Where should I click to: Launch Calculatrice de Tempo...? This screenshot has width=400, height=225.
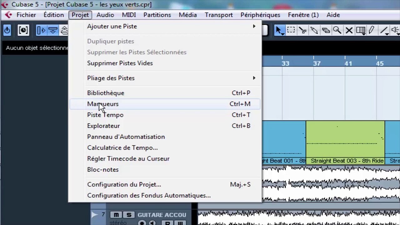click(x=165, y=147)
